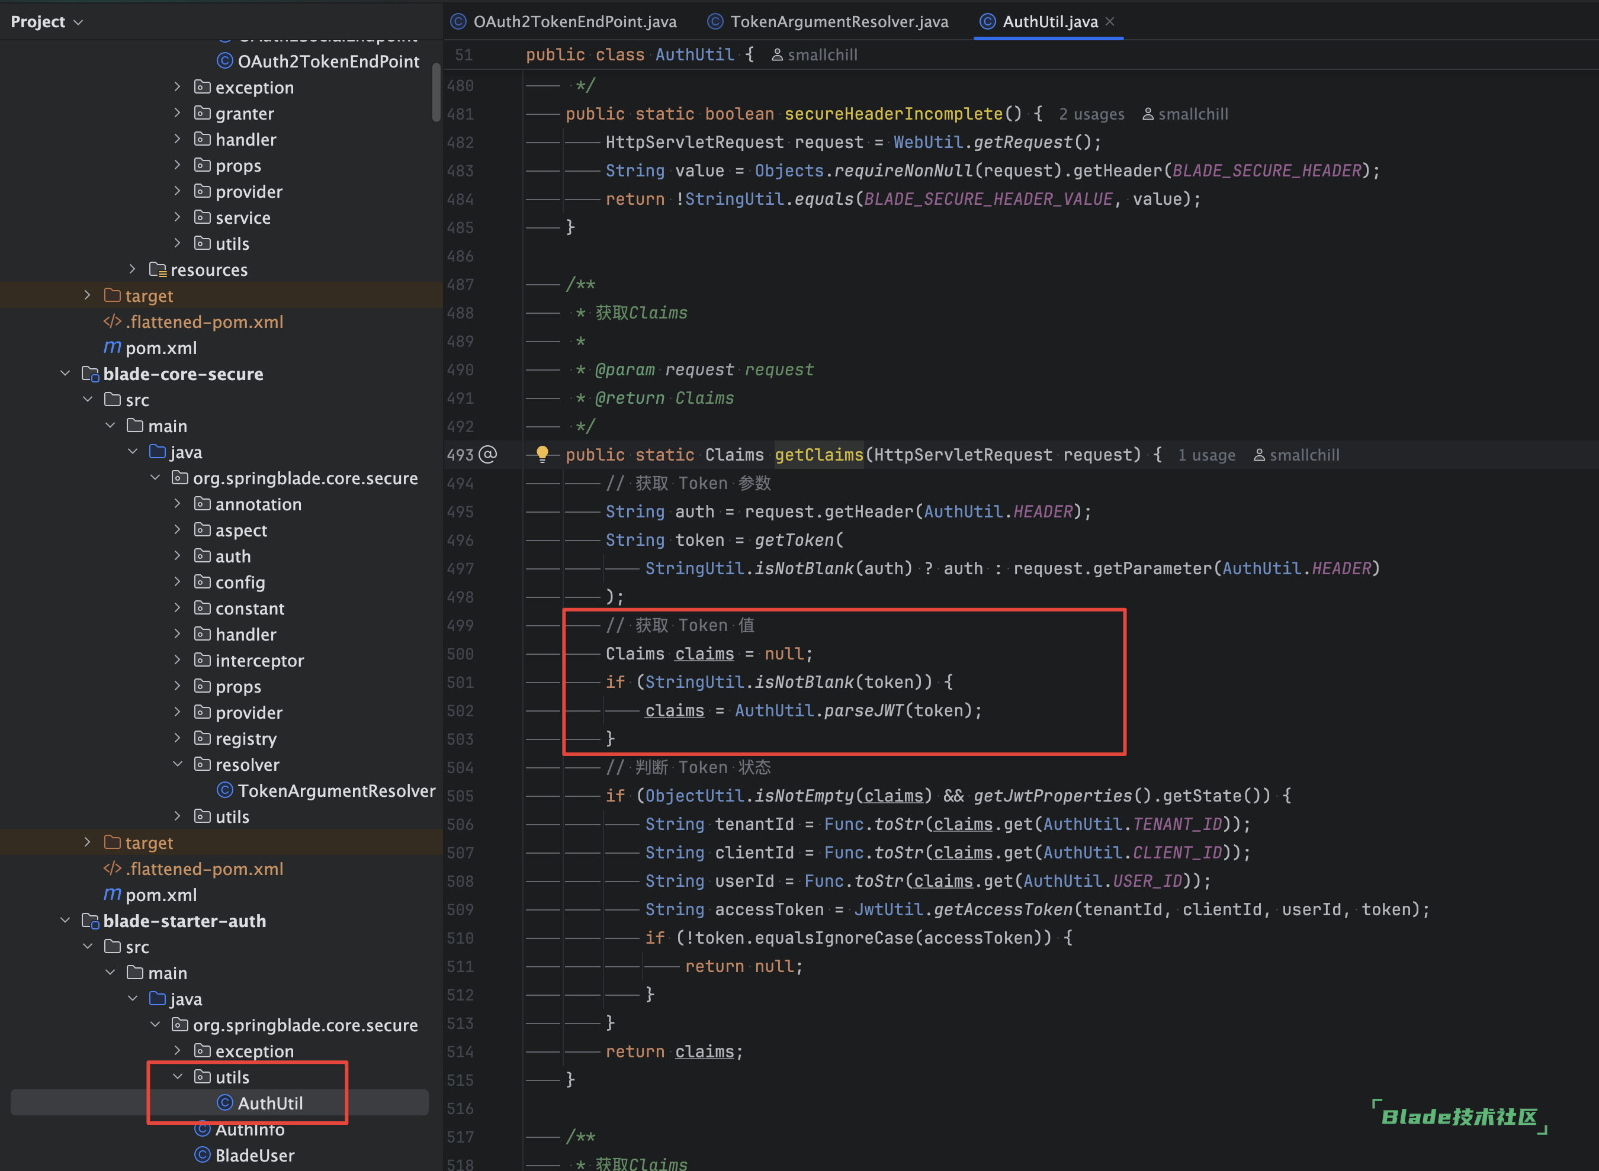Image resolution: width=1599 pixels, height=1171 pixels.
Task: Click the TokenArgumentResolver class icon in tree
Action: 225,790
